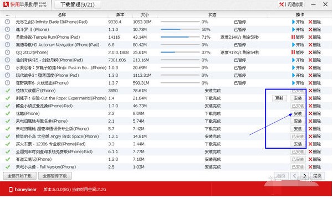Select the 全国列车时刻查询系统免费版 row name

(x=54, y=151)
